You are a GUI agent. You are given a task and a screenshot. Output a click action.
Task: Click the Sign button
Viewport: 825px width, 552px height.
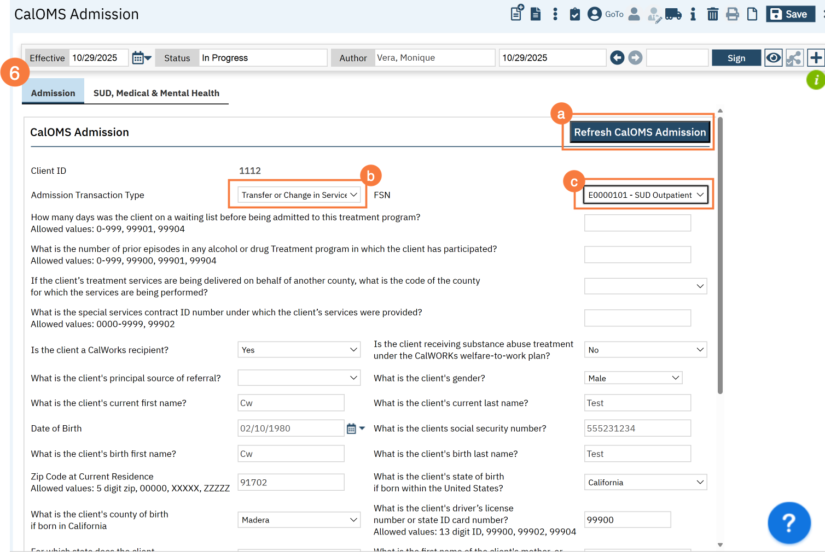coord(736,58)
